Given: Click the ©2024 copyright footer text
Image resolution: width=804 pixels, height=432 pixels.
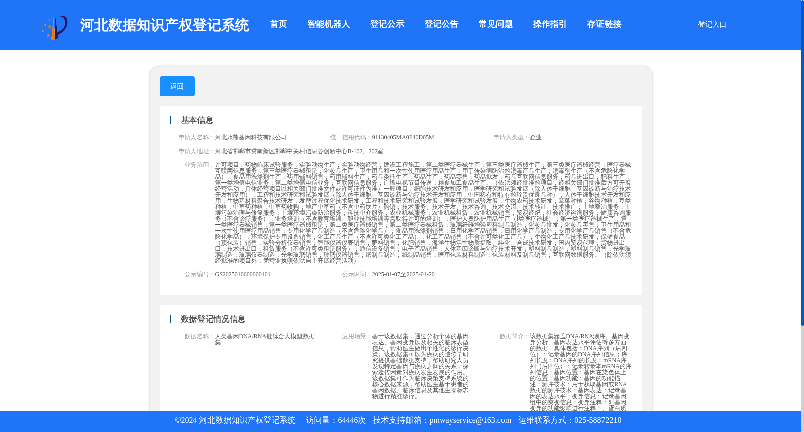Looking at the screenshot, I should click(235, 420).
